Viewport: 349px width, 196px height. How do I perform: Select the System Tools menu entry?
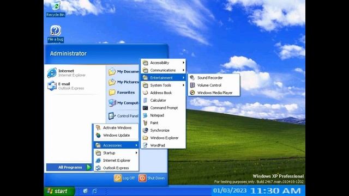pyautogui.click(x=163, y=85)
